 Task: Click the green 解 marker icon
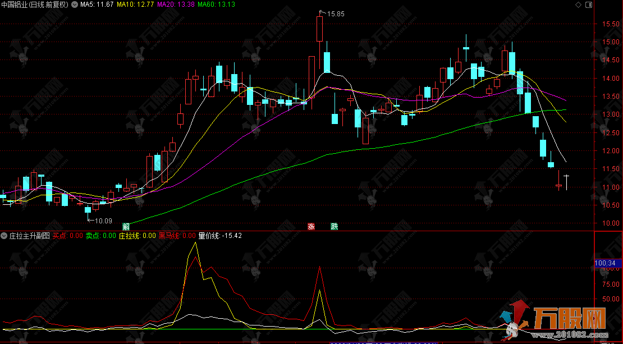(126, 227)
